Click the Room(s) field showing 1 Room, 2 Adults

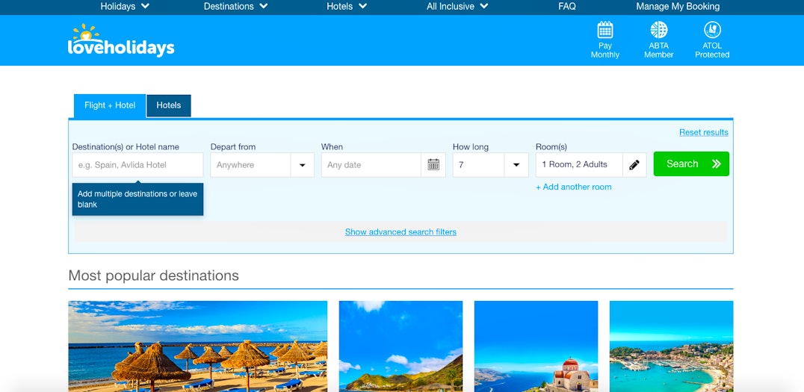579,165
